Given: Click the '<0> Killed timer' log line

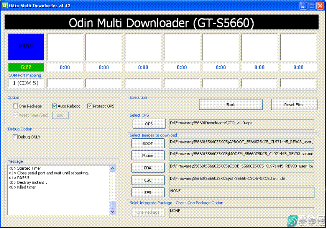Looking at the screenshot, I should click(22, 187).
